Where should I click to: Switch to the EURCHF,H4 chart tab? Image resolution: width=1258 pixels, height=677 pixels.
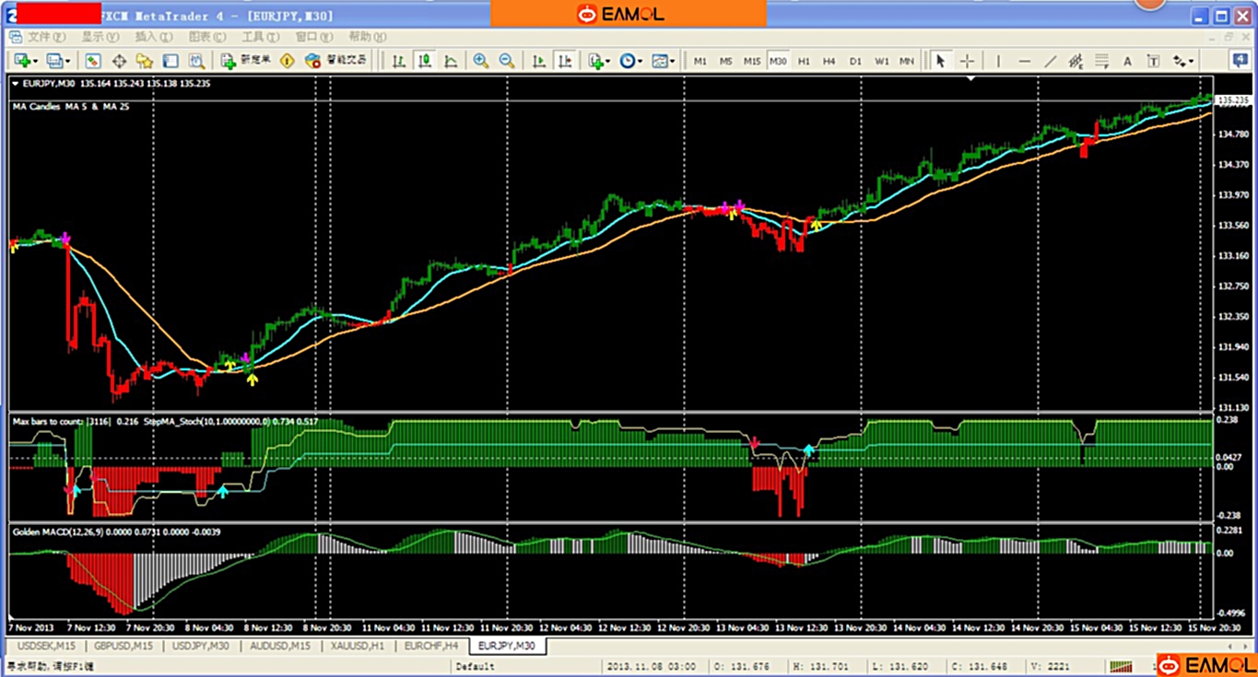coord(431,646)
